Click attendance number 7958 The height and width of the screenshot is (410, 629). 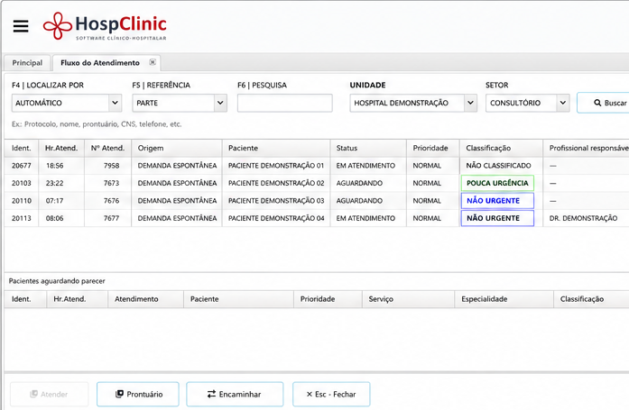(112, 166)
